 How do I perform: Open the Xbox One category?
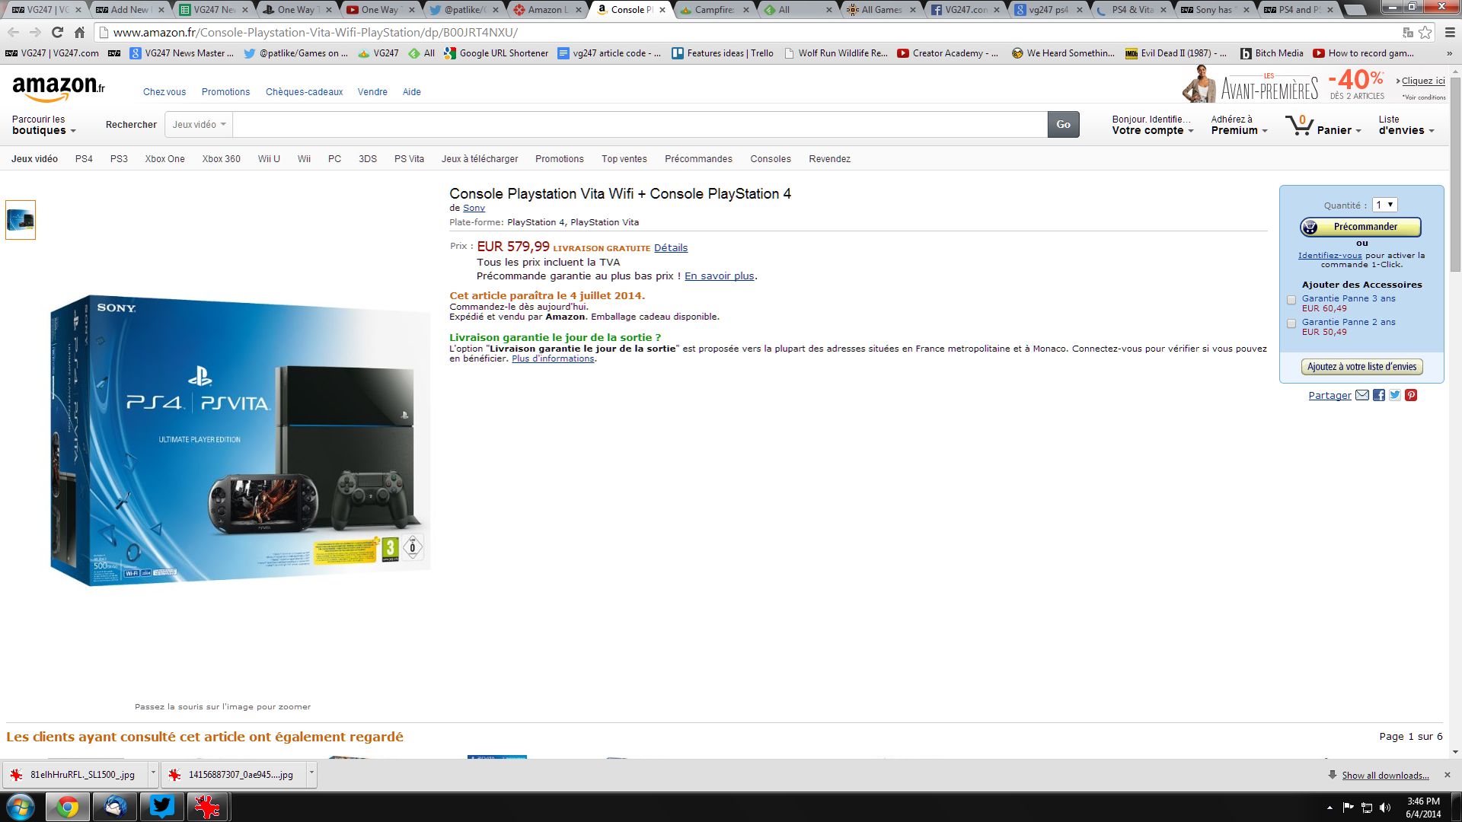tap(164, 159)
